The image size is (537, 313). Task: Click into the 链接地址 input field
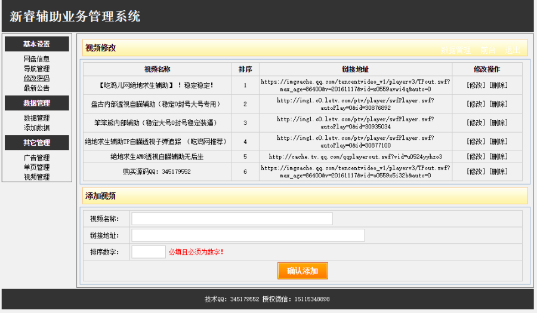click(x=248, y=235)
